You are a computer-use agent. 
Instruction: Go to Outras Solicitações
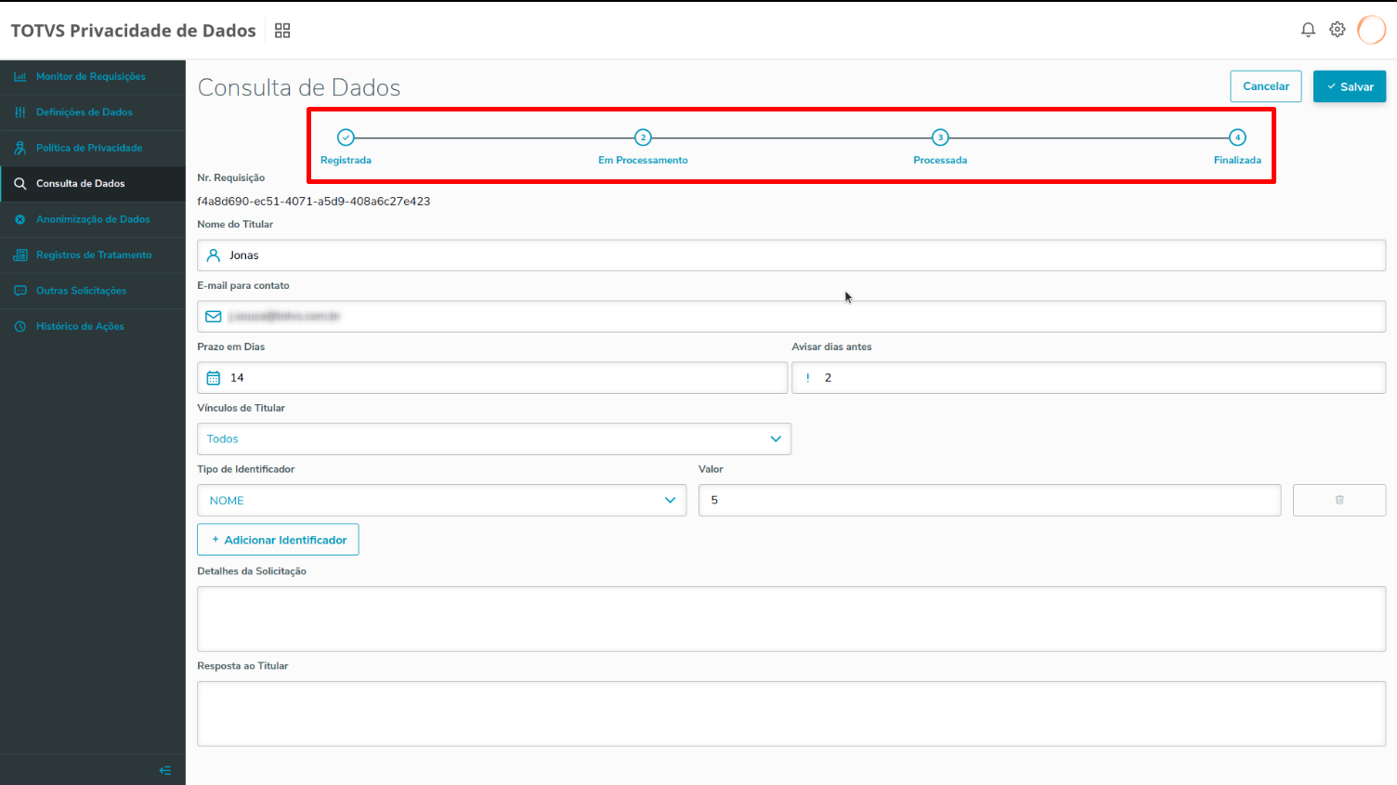(x=93, y=291)
